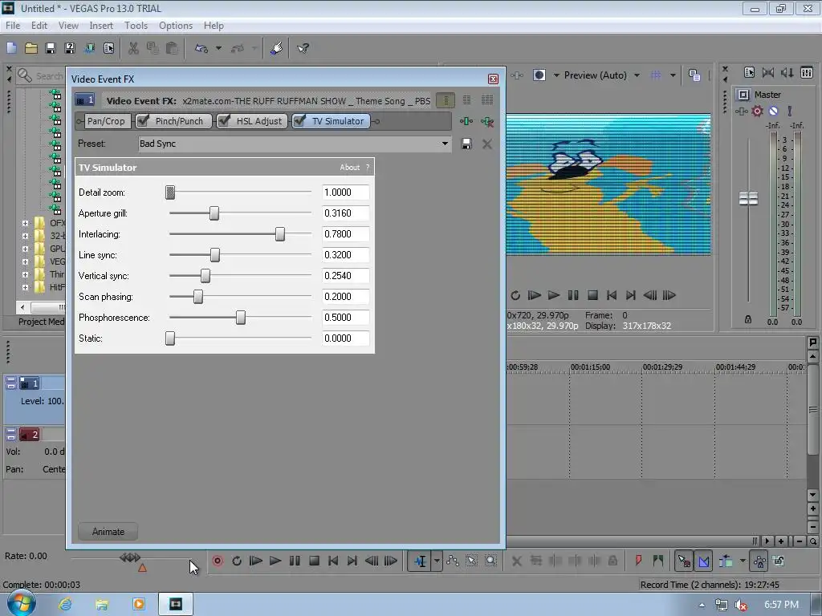Open the Edit menu
The image size is (822, 616).
[39, 25]
